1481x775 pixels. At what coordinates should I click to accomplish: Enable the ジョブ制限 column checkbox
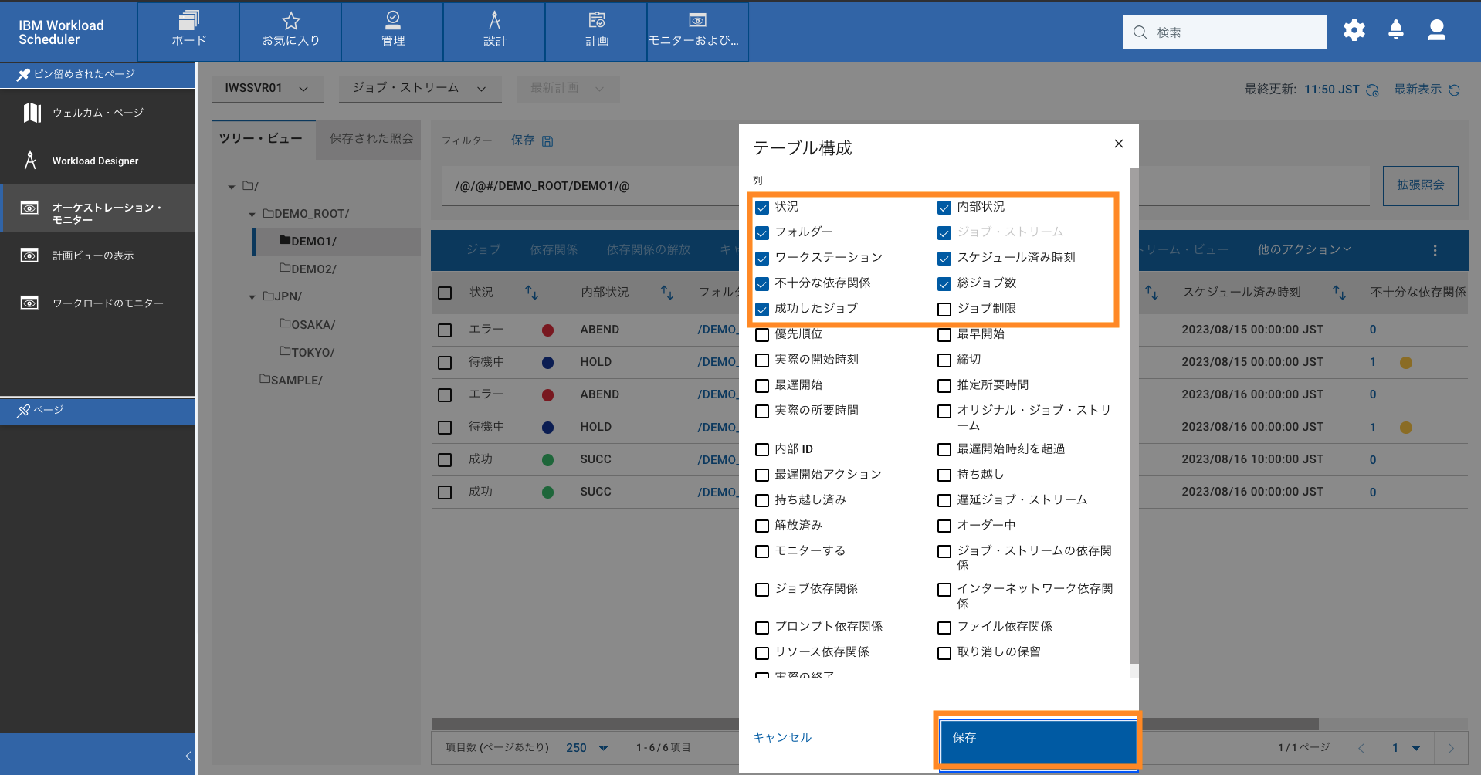click(944, 309)
